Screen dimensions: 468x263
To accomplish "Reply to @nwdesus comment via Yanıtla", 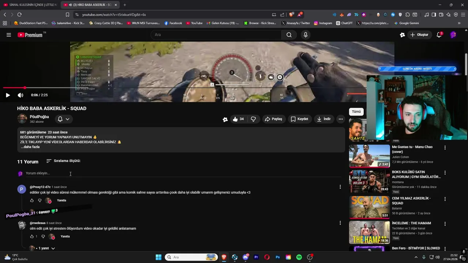I will pos(65,237).
